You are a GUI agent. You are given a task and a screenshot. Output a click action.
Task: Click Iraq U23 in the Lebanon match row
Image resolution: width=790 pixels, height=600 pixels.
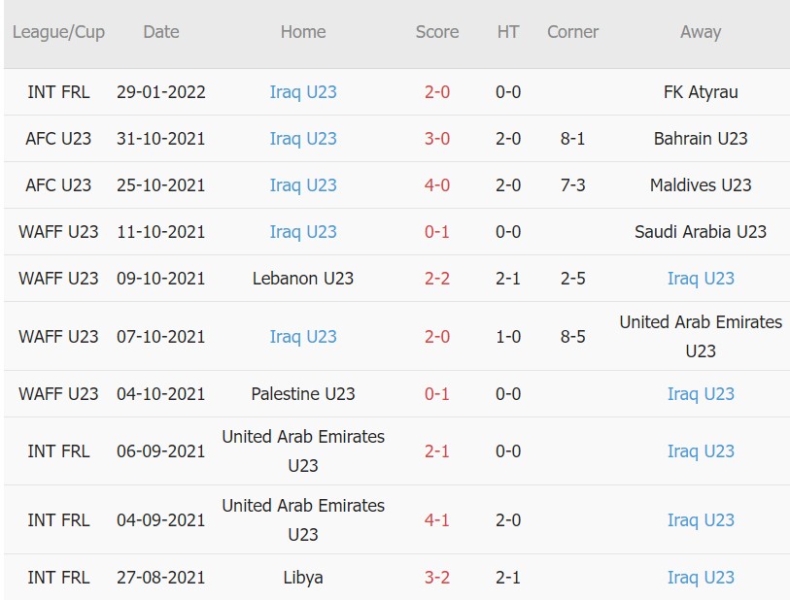[701, 278]
